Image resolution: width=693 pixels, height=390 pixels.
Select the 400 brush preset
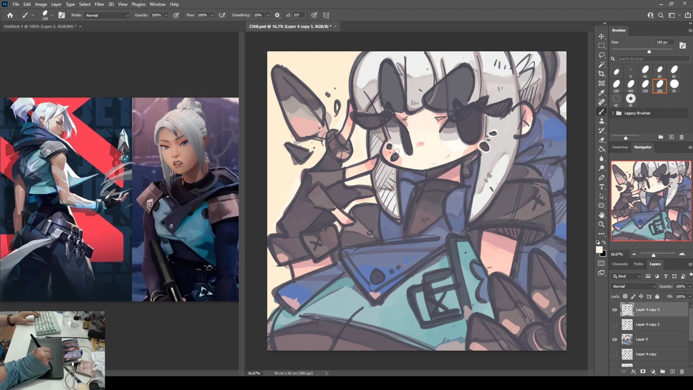(631, 86)
